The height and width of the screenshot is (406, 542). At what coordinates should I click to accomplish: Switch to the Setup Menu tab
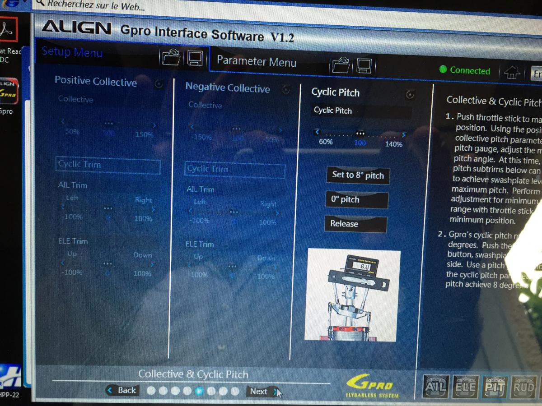coord(72,52)
